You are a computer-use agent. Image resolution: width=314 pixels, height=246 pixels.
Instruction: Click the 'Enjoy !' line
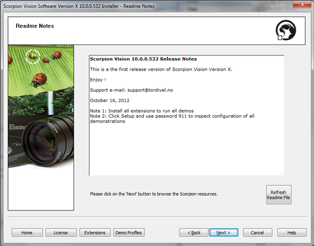click(98, 80)
